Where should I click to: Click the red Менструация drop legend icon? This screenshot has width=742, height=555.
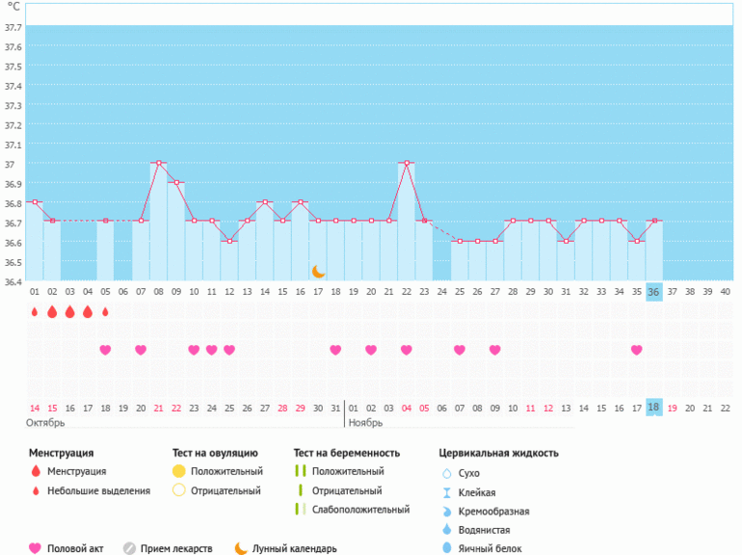click(36, 471)
